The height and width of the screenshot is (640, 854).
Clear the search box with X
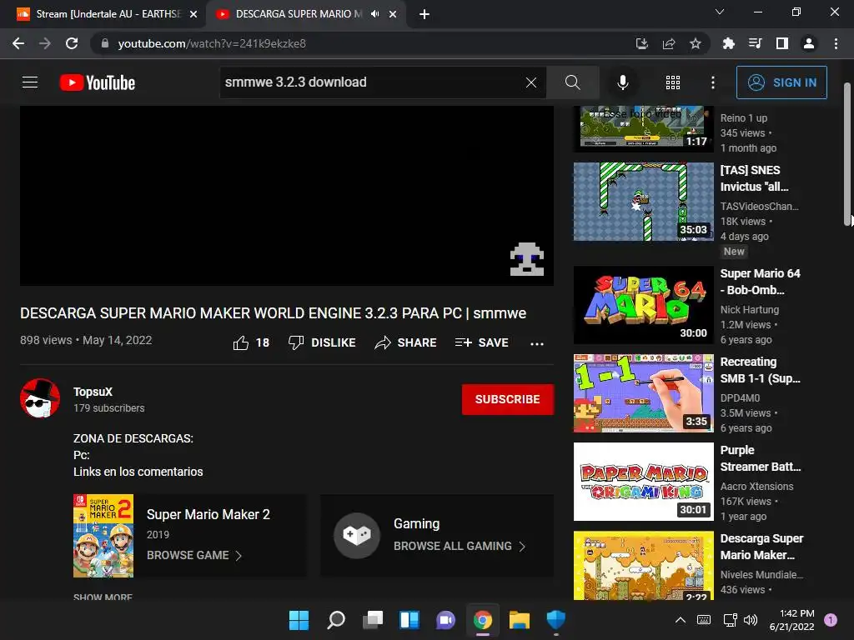point(531,82)
